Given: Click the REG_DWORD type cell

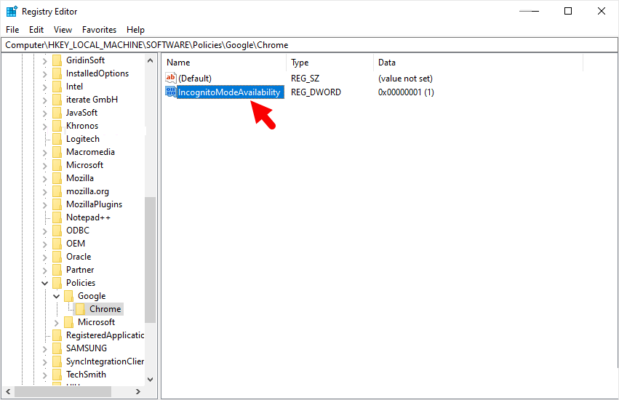Looking at the screenshot, I should tap(316, 92).
